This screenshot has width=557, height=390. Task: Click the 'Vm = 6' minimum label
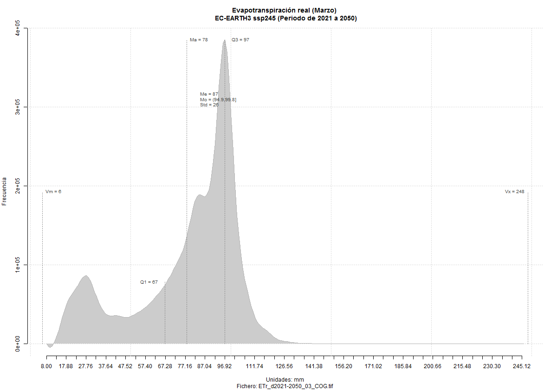[53, 191]
